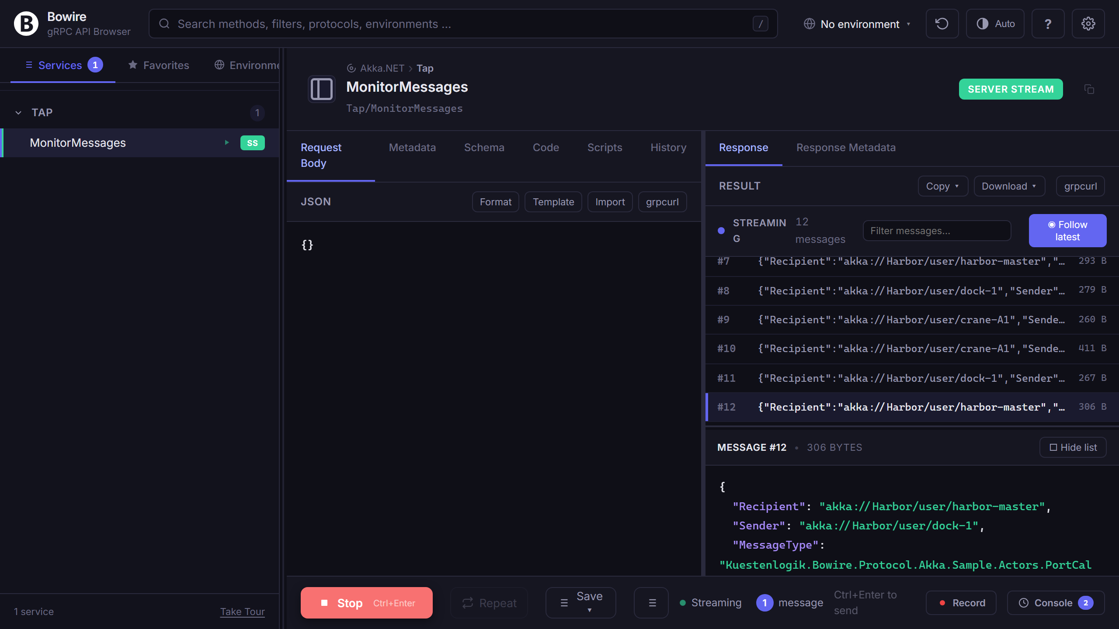Viewport: 1119px width, 629px height.
Task: Click the Template button
Action: (x=553, y=202)
